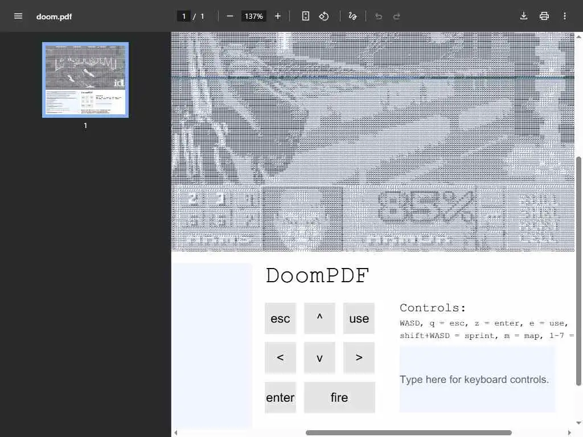Image resolution: width=583 pixels, height=437 pixels.
Task: Click the up arrow ^ game button
Action: pos(319,318)
